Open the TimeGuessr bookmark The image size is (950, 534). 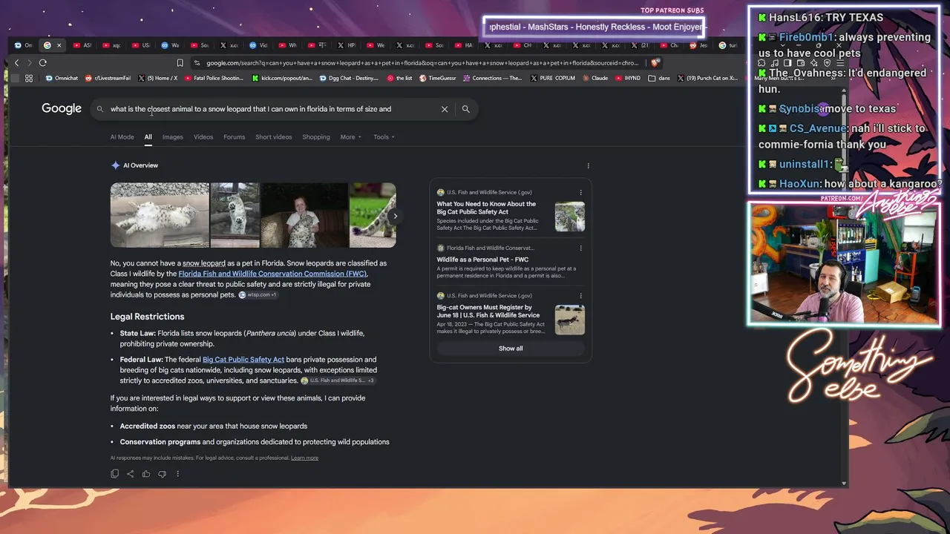(437, 78)
